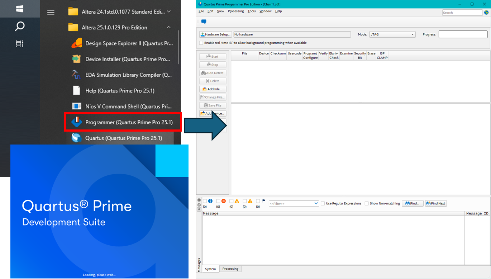Viewport: 491px width, 279px height.
Task: Open the message Filter dropdown
Action: (317, 203)
